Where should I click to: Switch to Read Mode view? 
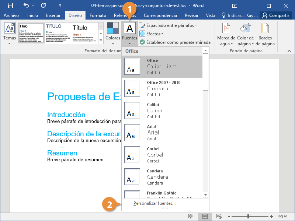(x=191, y=217)
